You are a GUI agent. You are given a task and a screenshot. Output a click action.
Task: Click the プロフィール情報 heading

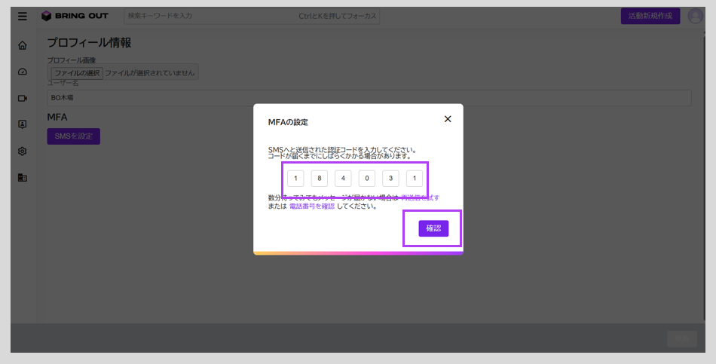[89, 43]
